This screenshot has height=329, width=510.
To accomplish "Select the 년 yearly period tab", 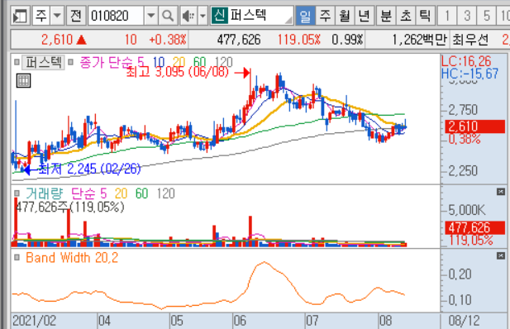I will 364,16.
